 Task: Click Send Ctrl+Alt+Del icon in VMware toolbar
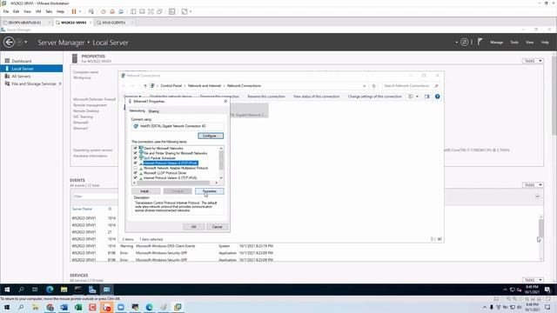(91, 11)
